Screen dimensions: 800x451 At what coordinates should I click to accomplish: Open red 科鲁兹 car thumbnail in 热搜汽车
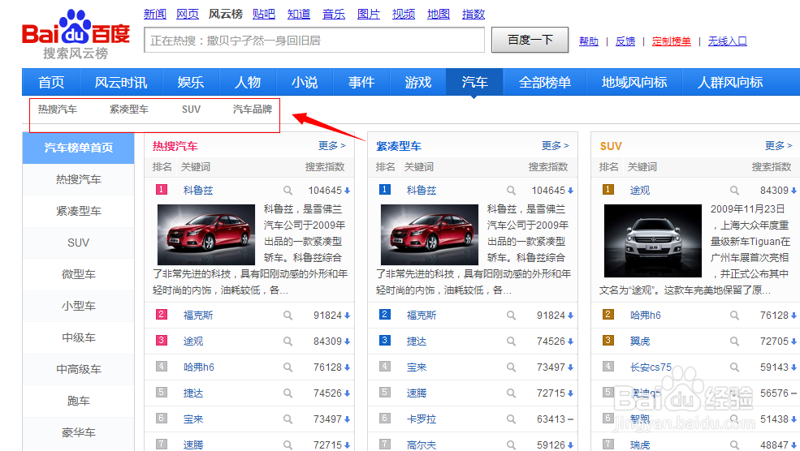206,234
